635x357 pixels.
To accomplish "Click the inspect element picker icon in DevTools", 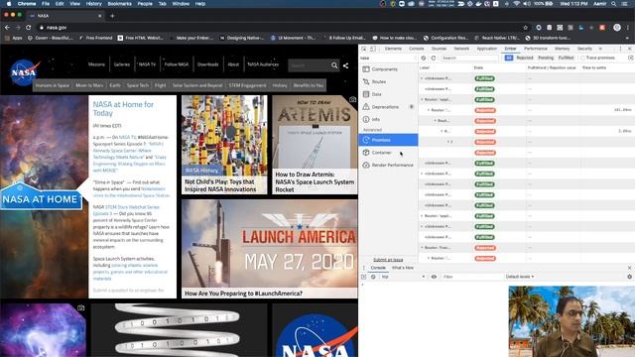I will pos(364,49).
